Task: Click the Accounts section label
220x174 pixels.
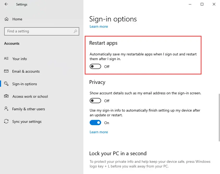Action: point(12,43)
